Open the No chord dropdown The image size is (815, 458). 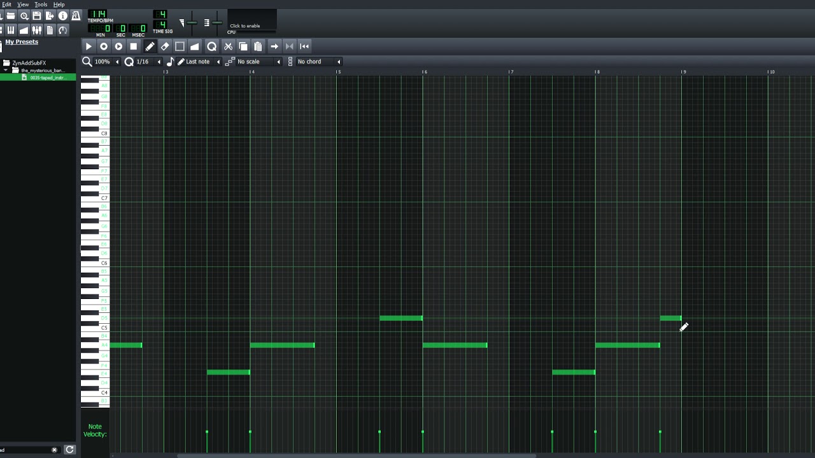pyautogui.click(x=319, y=62)
